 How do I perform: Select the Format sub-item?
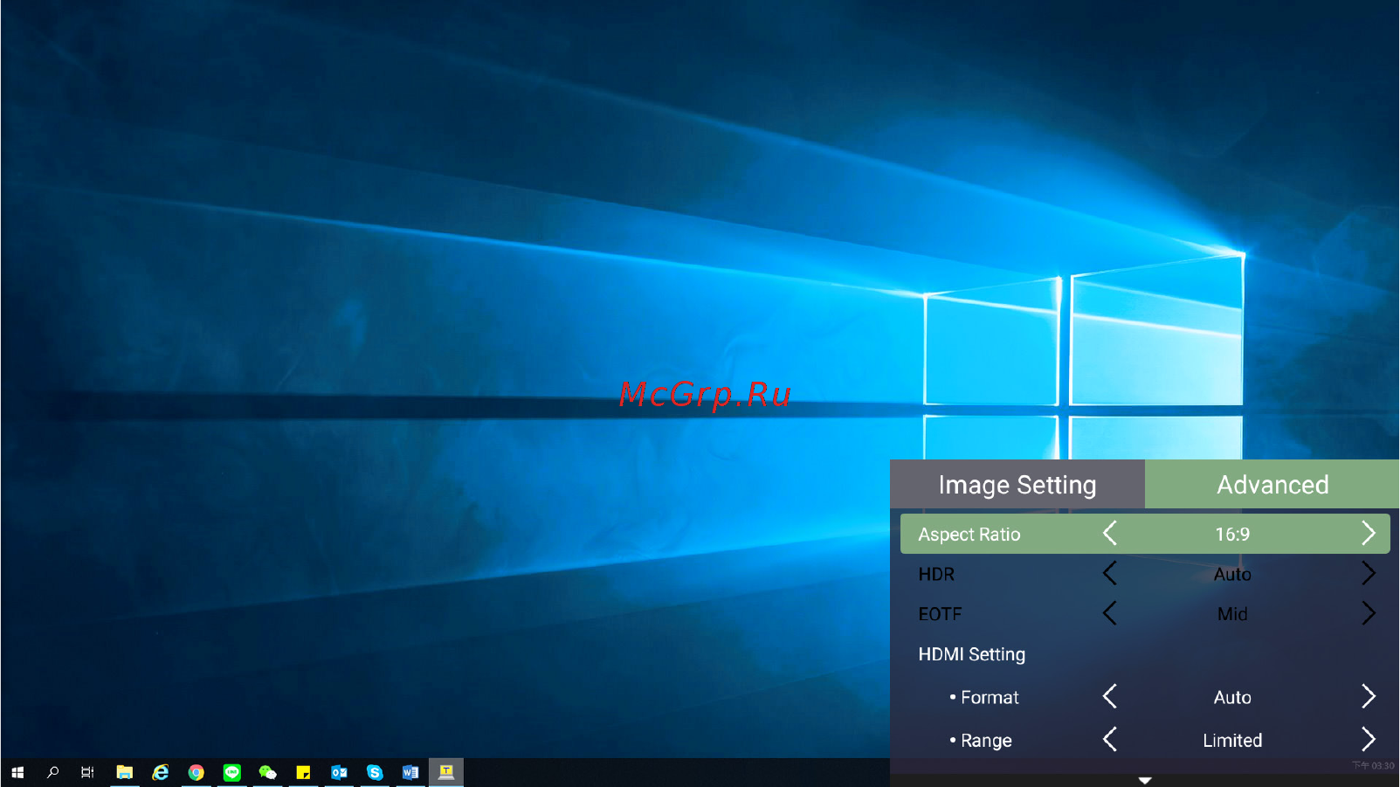[x=990, y=697]
